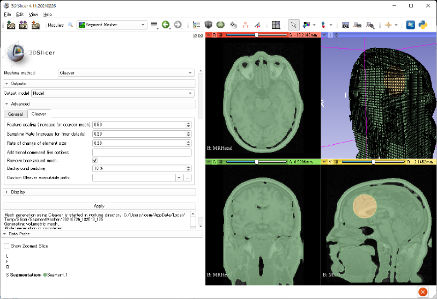
Task: Enable Show Zoomed Slice checkbox
Action: (7, 246)
